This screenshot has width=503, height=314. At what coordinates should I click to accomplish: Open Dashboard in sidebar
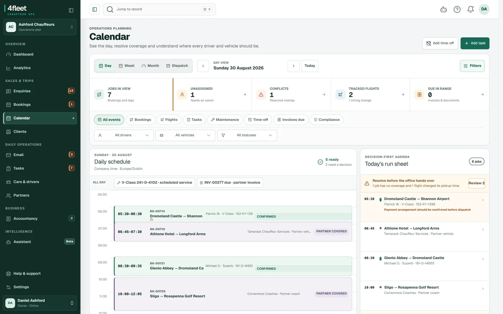[x=40, y=54]
